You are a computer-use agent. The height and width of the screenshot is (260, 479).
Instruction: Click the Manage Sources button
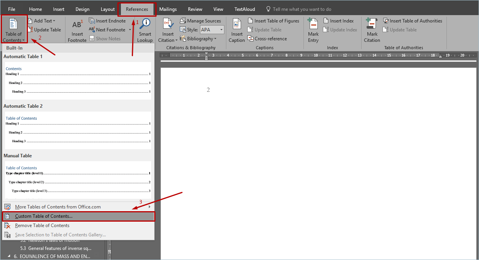(200, 21)
